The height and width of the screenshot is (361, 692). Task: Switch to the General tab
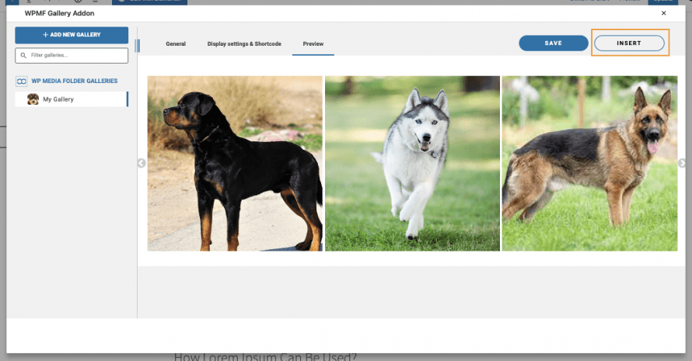tap(176, 44)
